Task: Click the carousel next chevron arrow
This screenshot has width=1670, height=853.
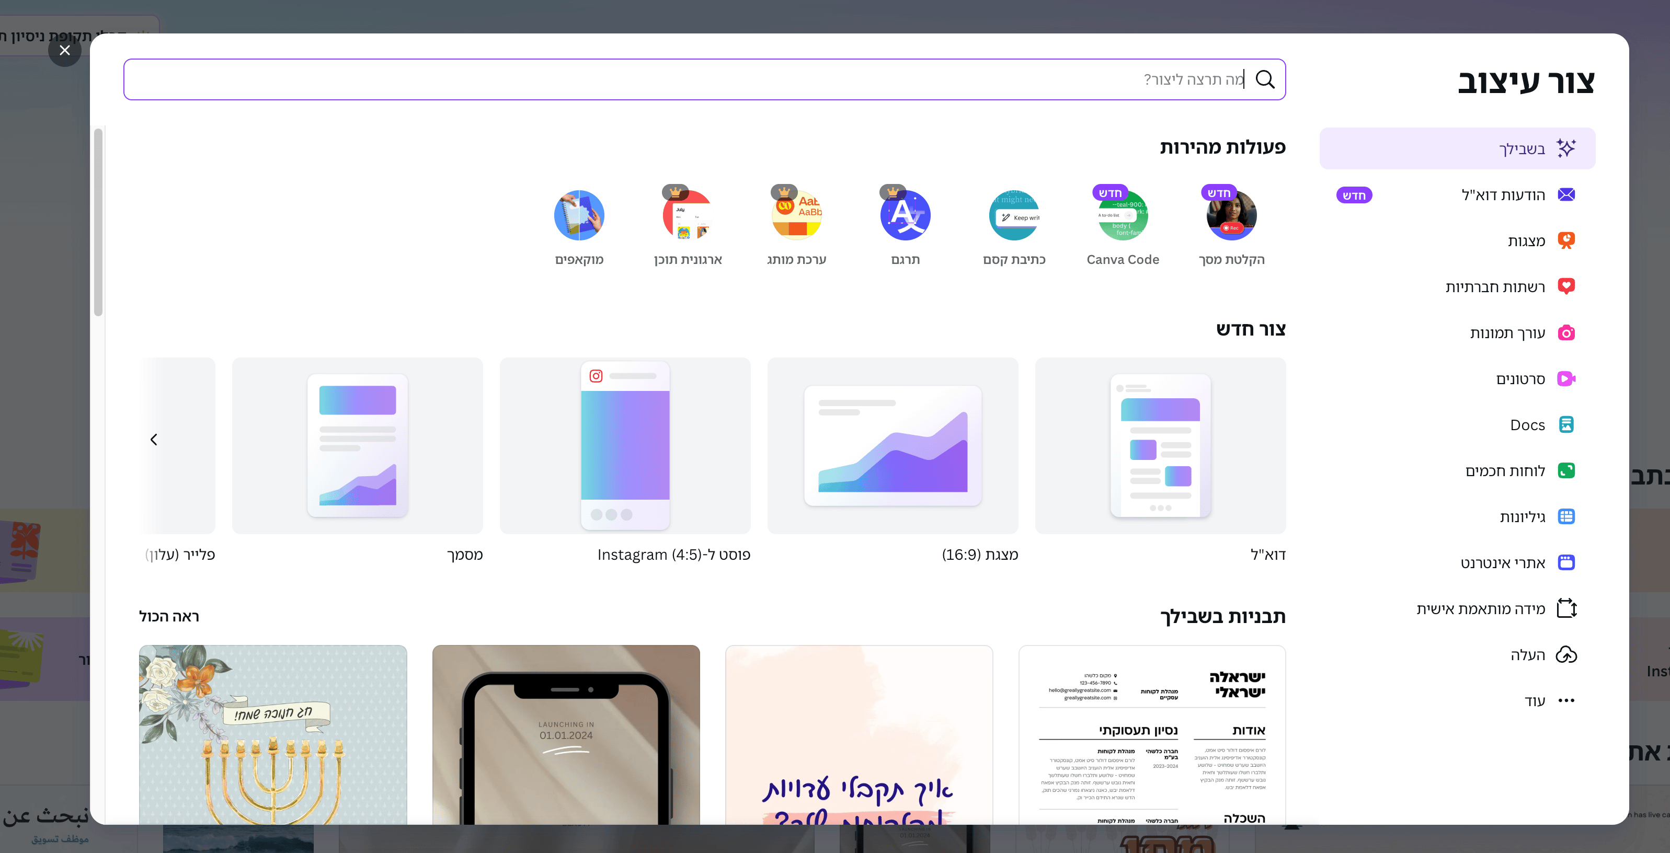Action: pos(154,440)
